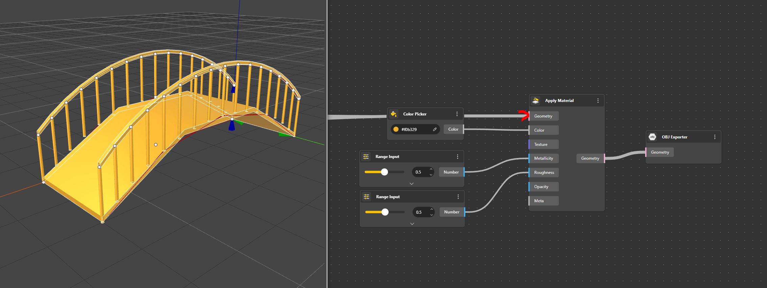Increment value on Range Input feeding Metallicity
The image size is (767, 288).
pyautogui.click(x=431, y=169)
